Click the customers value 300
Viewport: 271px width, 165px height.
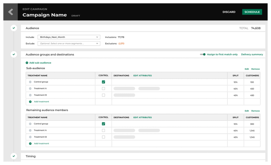click(252, 124)
